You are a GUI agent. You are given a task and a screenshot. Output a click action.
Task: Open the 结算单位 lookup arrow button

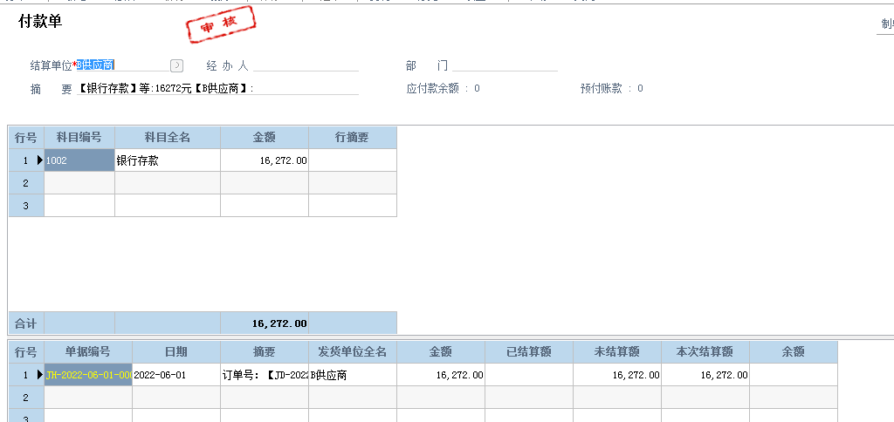(x=176, y=65)
